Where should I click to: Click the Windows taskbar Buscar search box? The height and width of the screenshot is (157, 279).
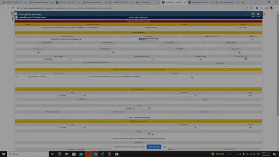pyautogui.click(x=28, y=154)
